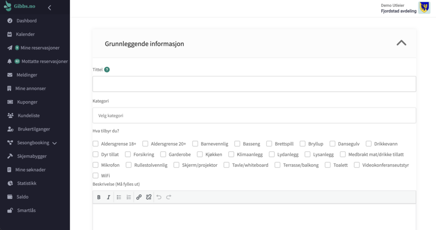Click the insert link icon
436x230 pixels.
(x=139, y=197)
